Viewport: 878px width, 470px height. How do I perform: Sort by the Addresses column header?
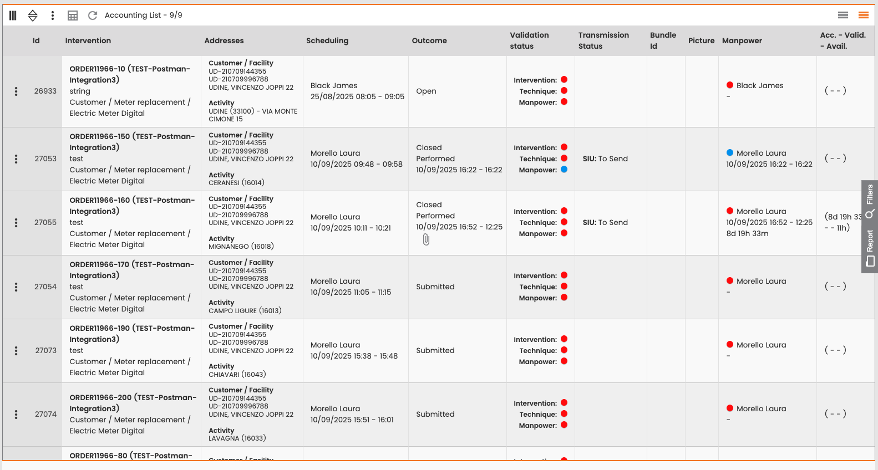pyautogui.click(x=224, y=40)
